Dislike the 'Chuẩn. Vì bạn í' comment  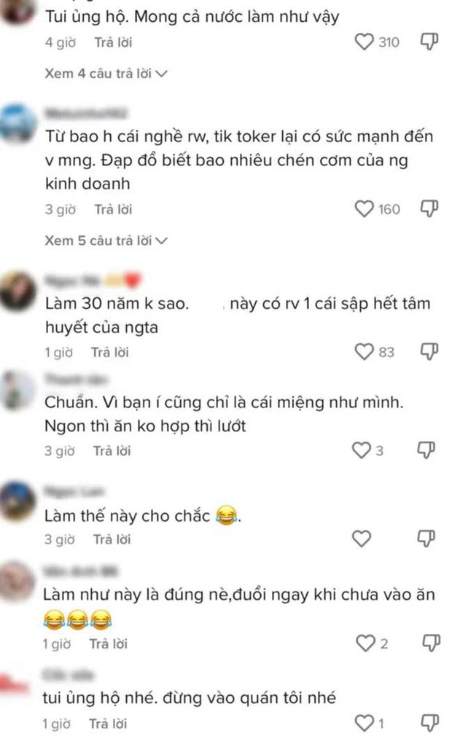(426, 450)
